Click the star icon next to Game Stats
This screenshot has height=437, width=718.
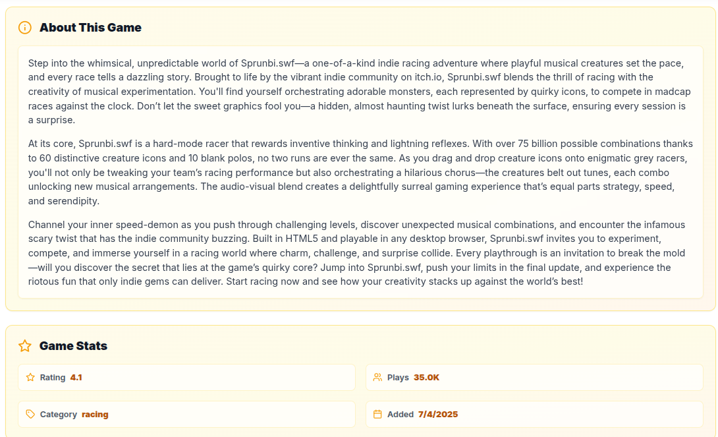25,346
